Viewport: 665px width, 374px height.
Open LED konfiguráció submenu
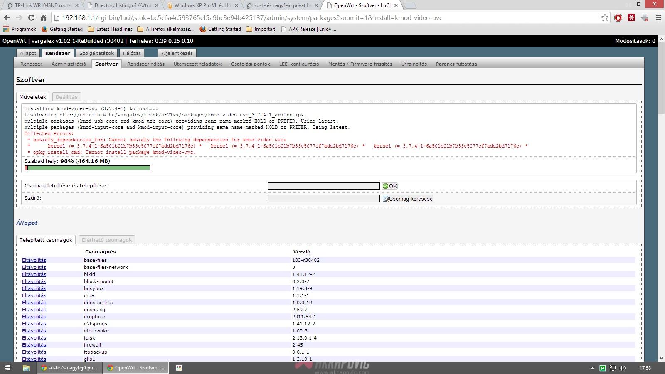pyautogui.click(x=299, y=64)
